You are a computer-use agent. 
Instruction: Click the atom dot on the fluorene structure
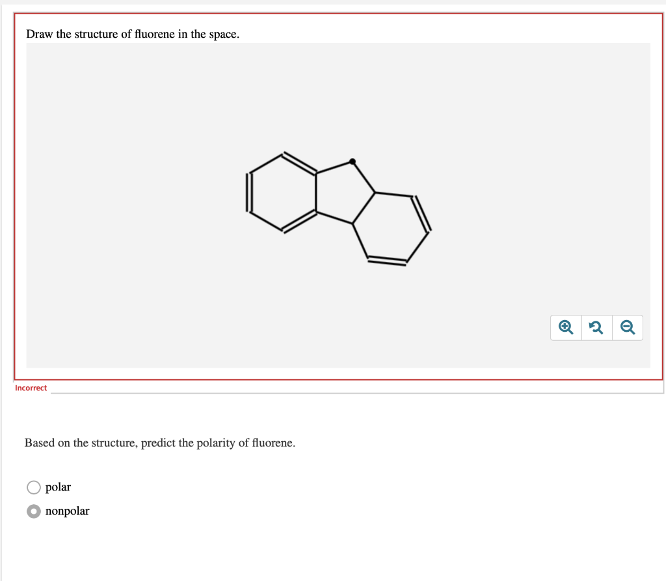click(352, 160)
